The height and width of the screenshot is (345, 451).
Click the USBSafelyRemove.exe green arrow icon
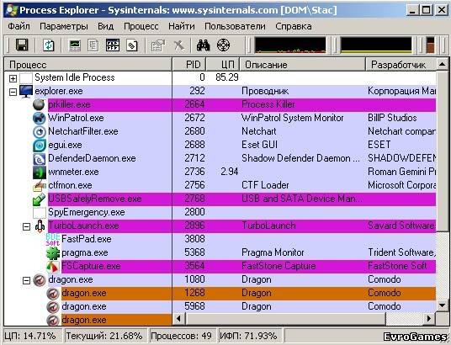coord(39,199)
